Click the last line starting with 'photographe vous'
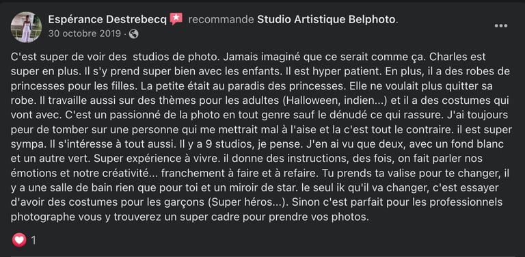This screenshot has width=525, height=257. pos(190,217)
